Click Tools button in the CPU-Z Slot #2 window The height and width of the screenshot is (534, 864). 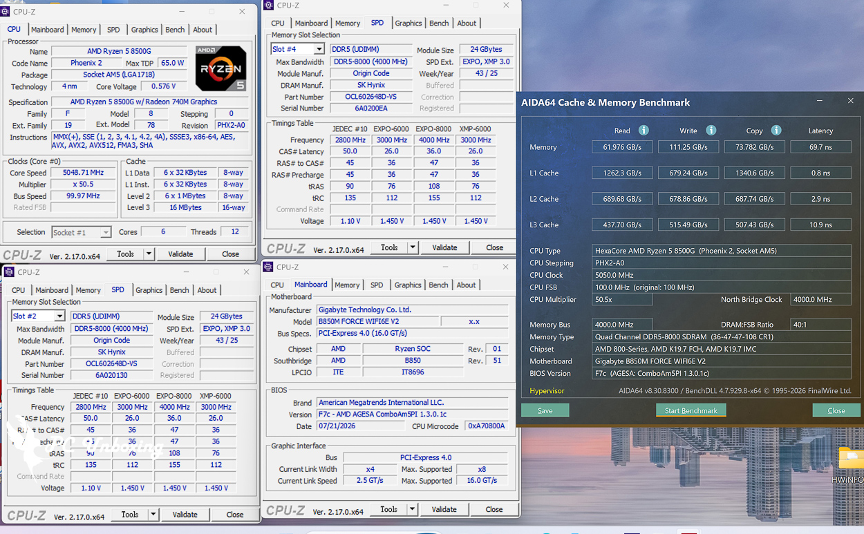130,515
